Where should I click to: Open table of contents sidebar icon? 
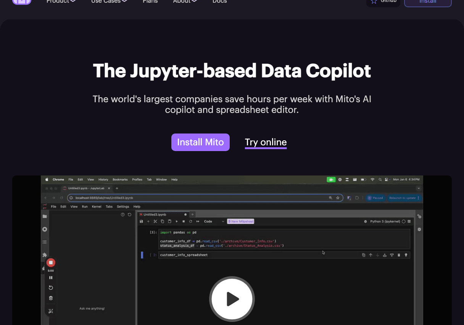coord(45,242)
